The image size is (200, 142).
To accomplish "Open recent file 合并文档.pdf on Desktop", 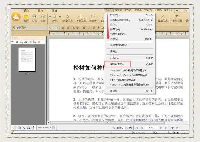I will pos(130,75).
